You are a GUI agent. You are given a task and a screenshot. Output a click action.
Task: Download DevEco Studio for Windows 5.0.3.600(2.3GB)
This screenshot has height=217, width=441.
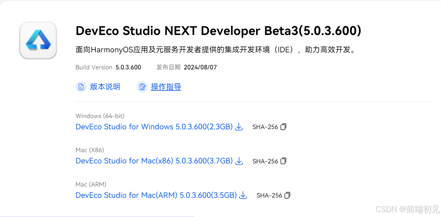[154, 127]
